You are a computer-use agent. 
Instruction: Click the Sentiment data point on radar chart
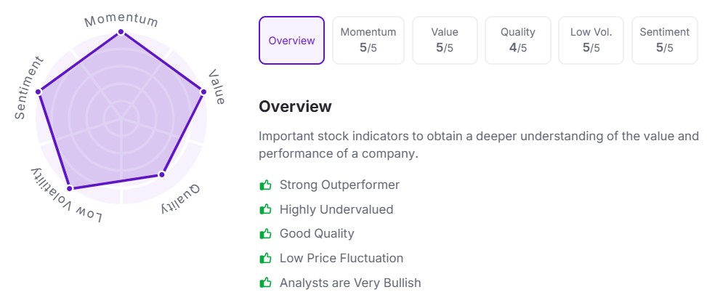coord(39,92)
